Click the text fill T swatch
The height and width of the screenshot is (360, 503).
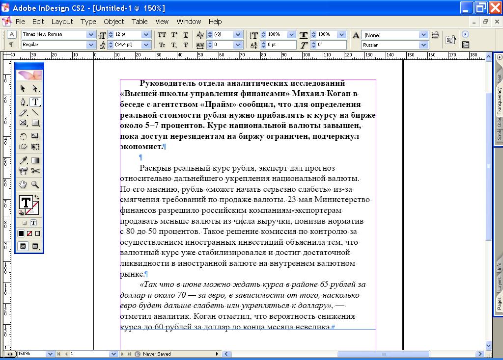26,203
